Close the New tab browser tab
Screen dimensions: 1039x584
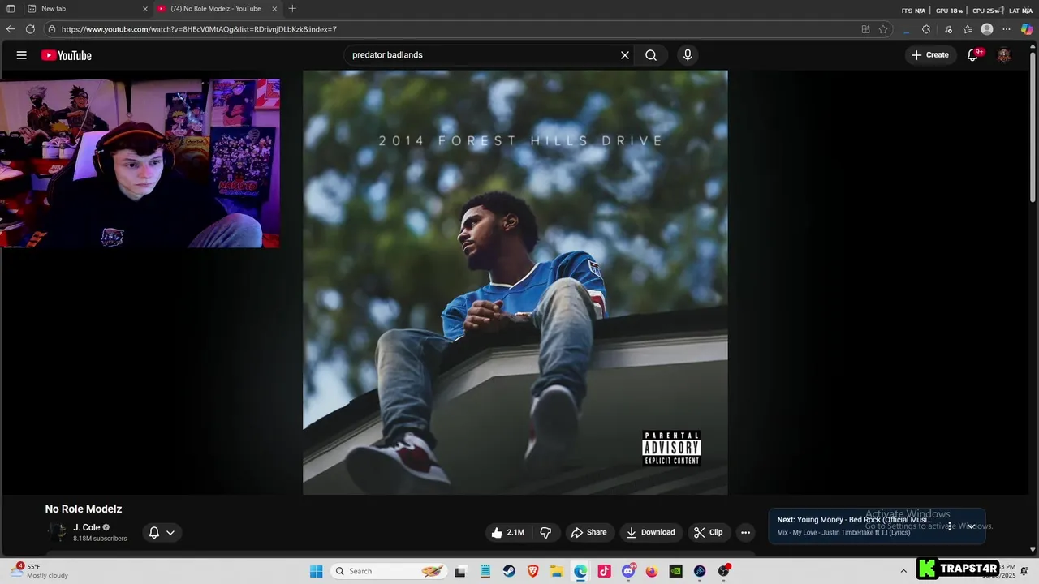[x=145, y=9]
